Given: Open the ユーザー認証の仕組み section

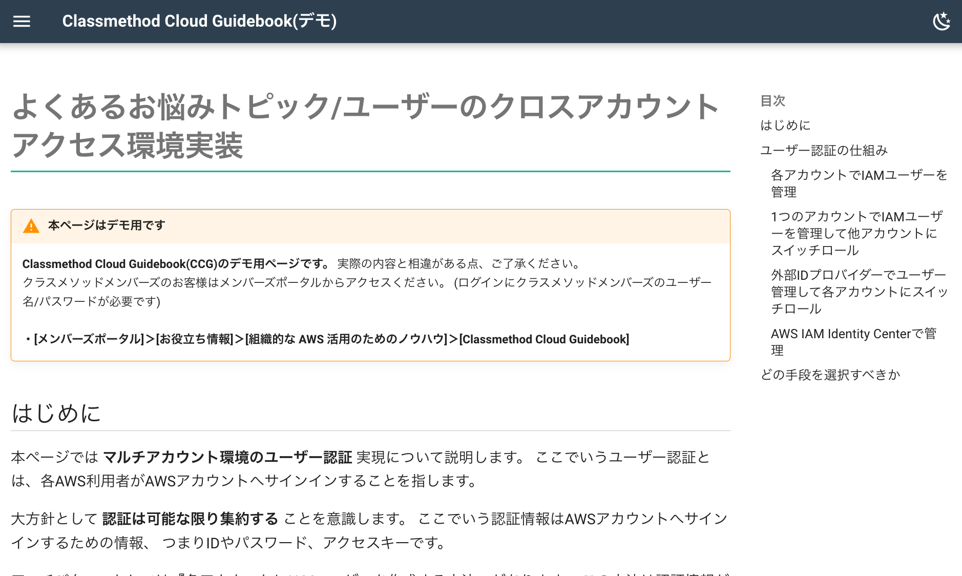Looking at the screenshot, I should pyautogui.click(x=825, y=150).
